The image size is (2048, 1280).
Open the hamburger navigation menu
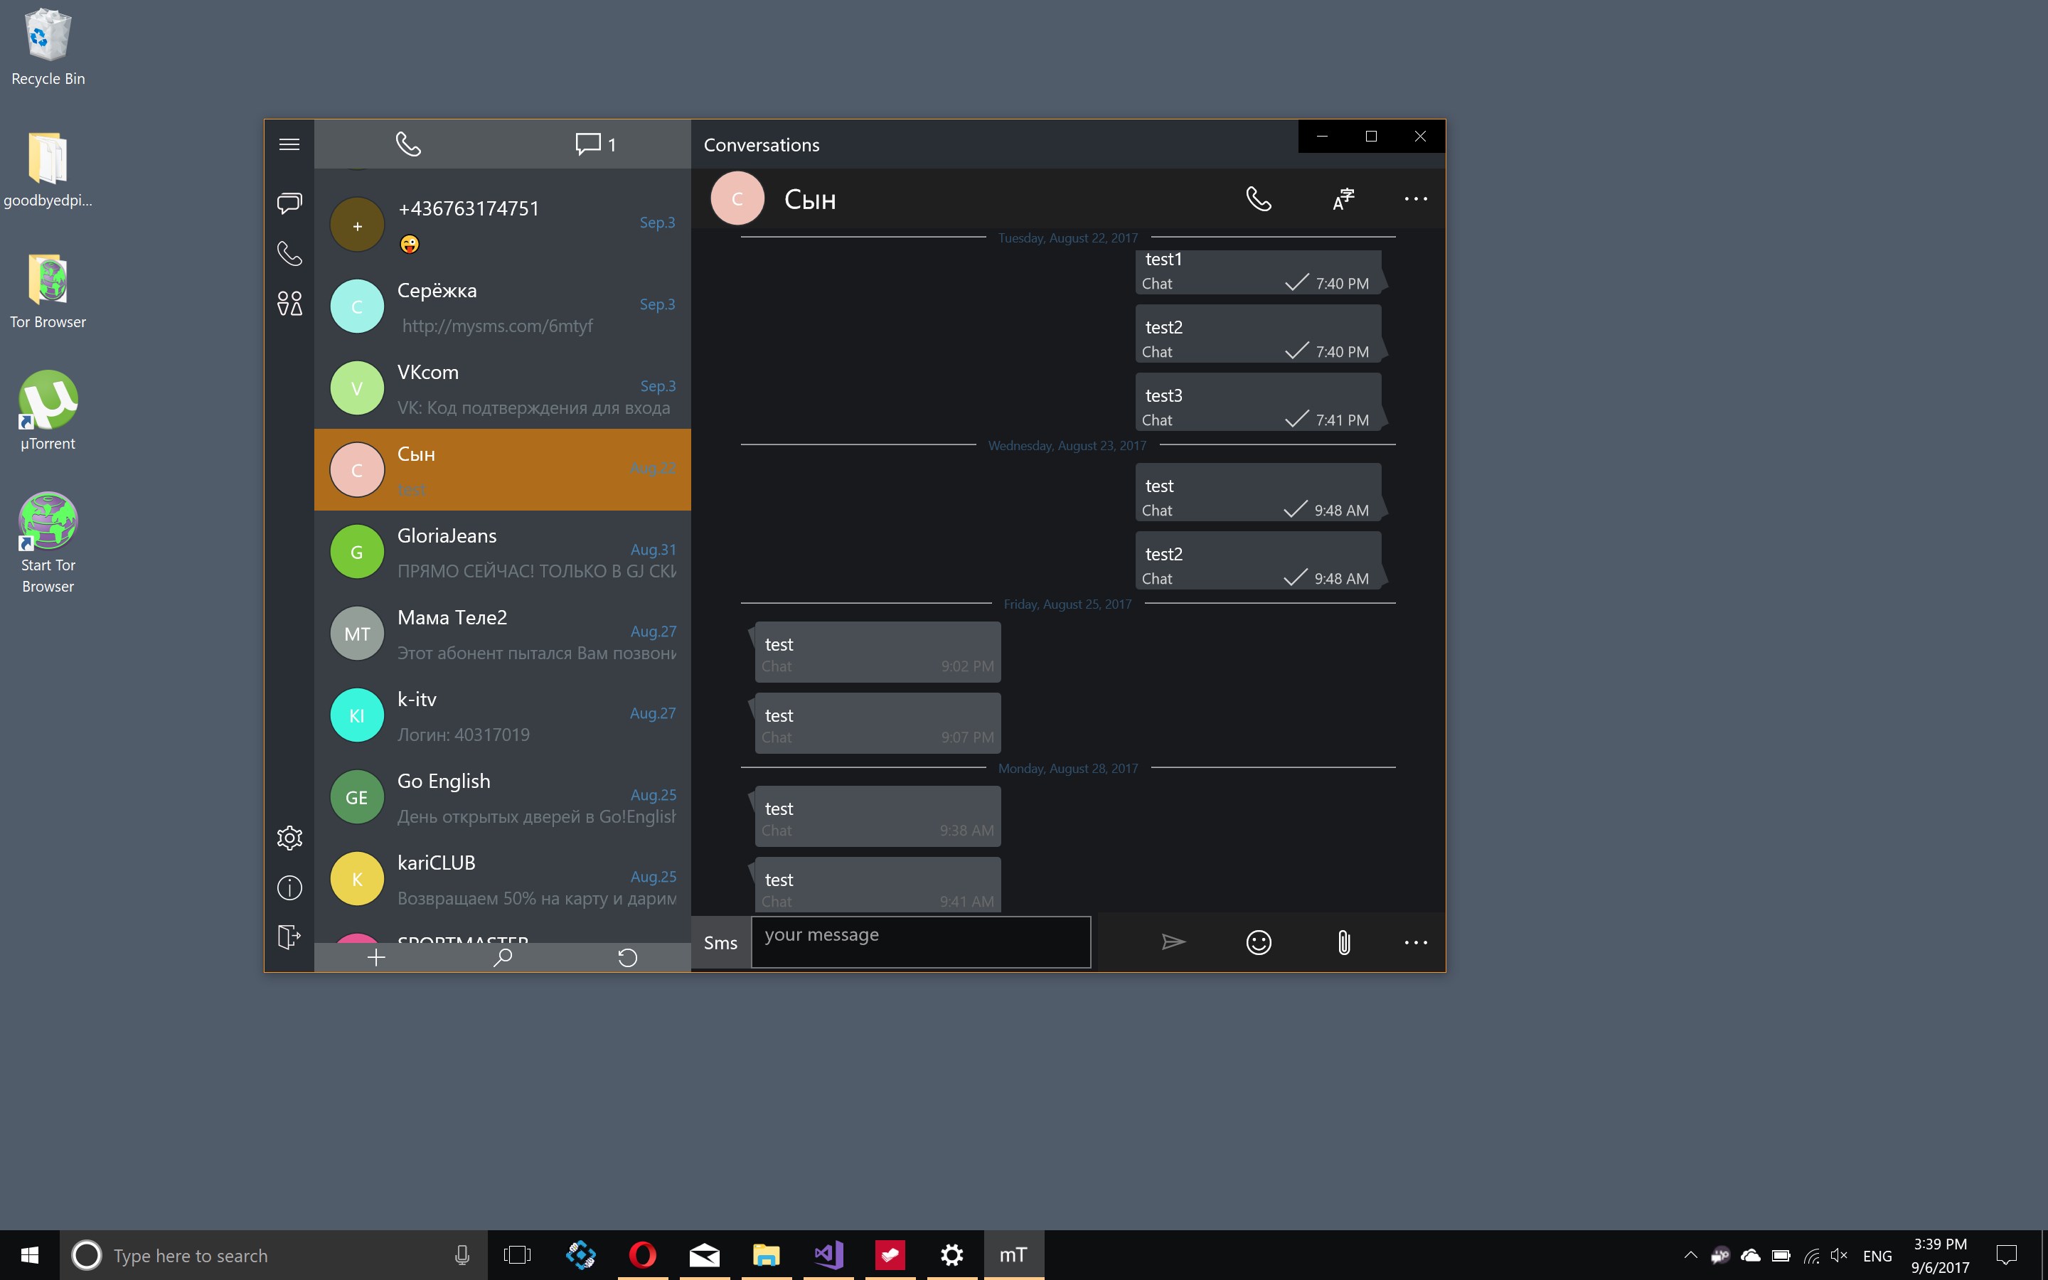coord(289,144)
